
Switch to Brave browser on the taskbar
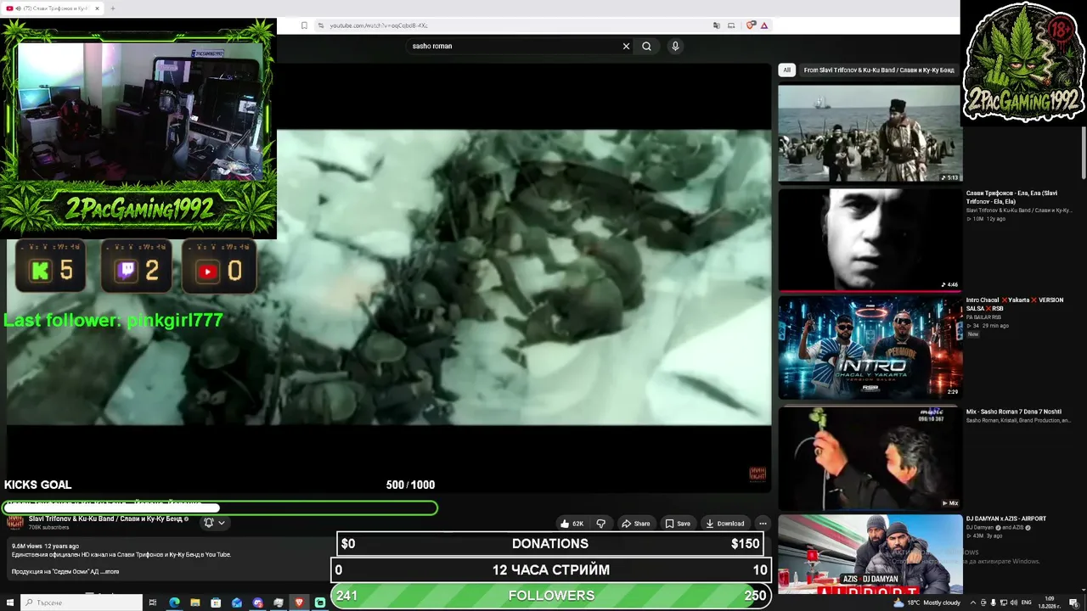pos(299,603)
